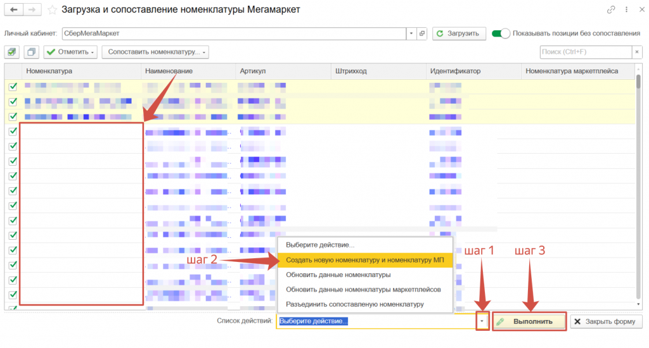Uncheck the first table row checkbox
The height and width of the screenshot is (348, 649).
pos(13,87)
